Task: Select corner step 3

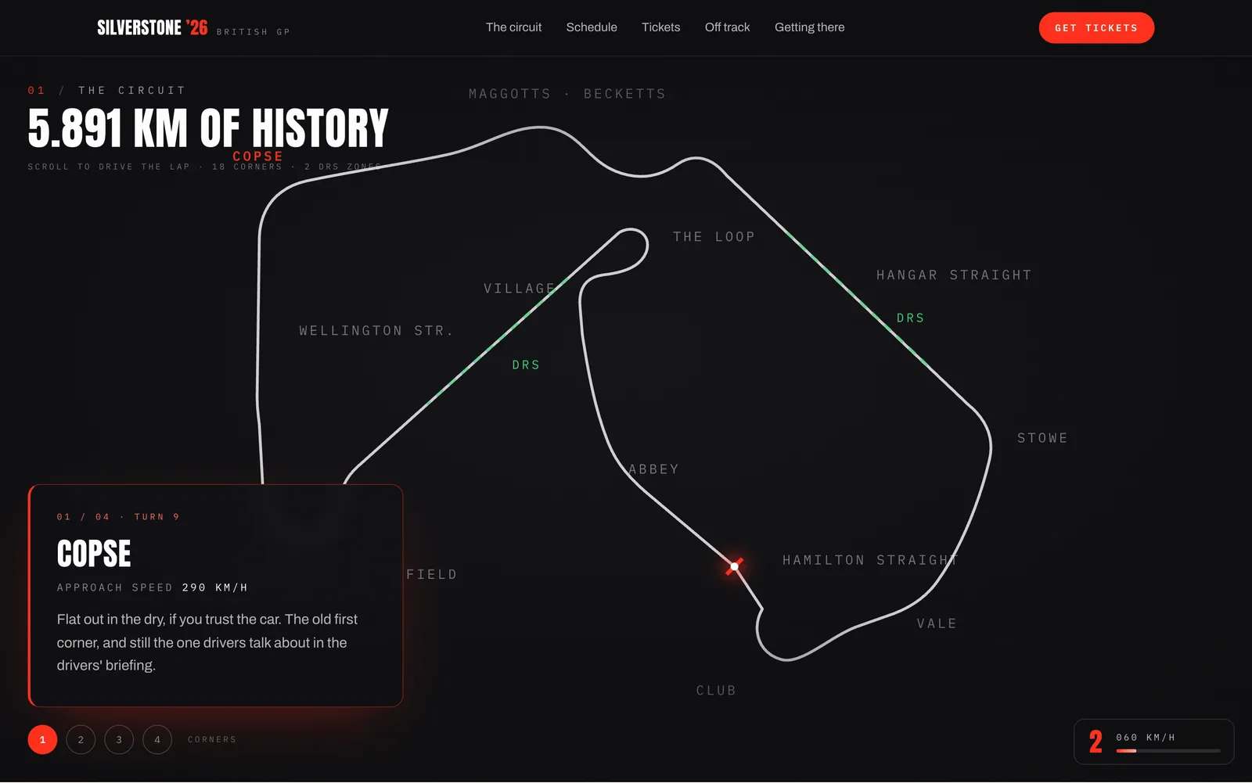Action: click(x=119, y=739)
